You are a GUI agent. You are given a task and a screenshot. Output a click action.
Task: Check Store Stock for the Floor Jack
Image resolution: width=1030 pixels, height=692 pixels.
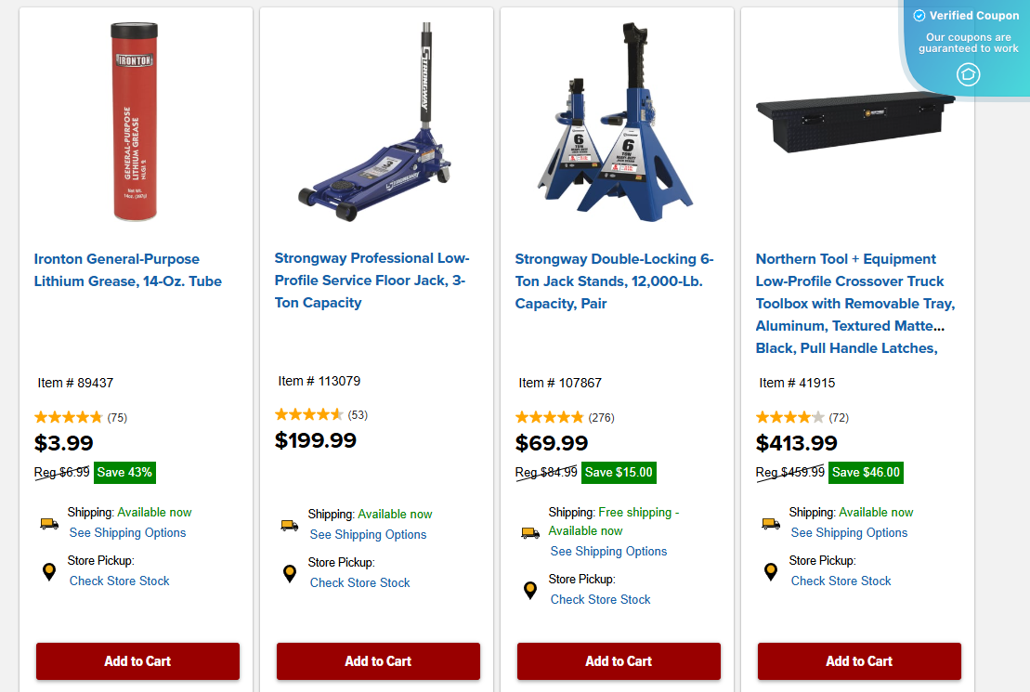[359, 582]
